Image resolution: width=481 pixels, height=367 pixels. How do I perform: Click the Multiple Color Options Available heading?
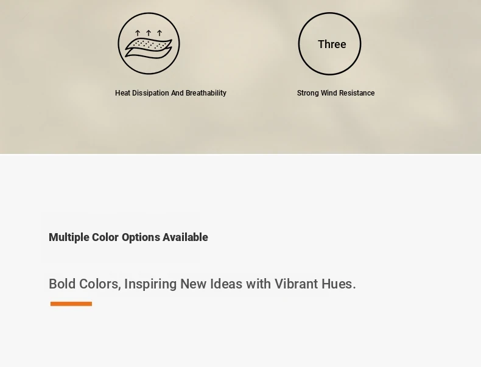(x=128, y=237)
